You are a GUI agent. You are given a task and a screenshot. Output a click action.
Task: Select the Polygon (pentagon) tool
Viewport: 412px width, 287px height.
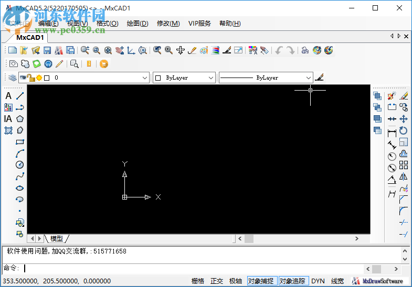[x=20, y=119]
